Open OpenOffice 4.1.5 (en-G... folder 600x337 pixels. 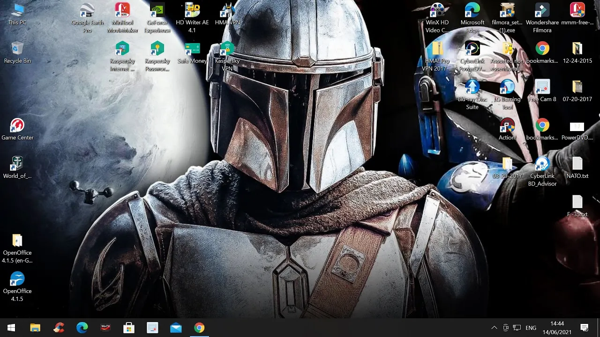tap(17, 248)
